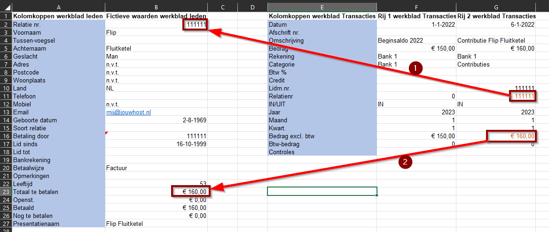The width and height of the screenshot is (549, 232).
Task: Select the 'Rekening' label cell
Action: click(322, 56)
